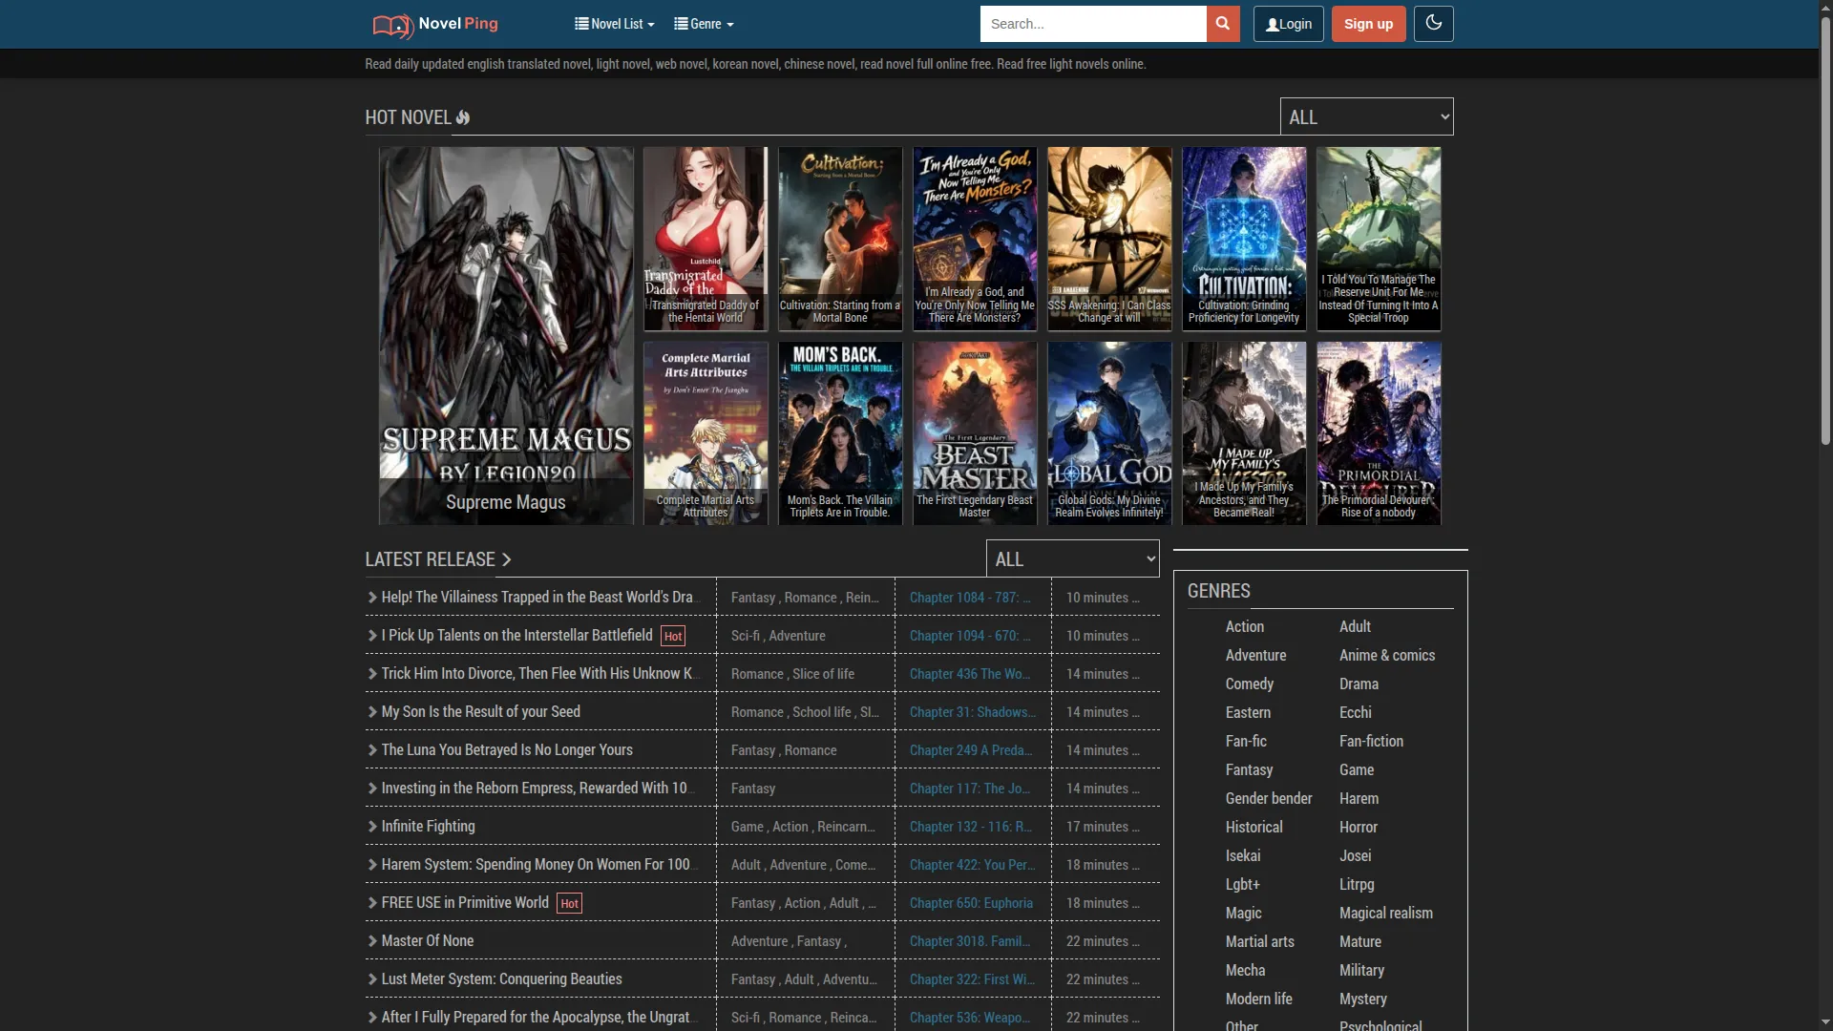Select the Harem genre

tap(1359, 798)
